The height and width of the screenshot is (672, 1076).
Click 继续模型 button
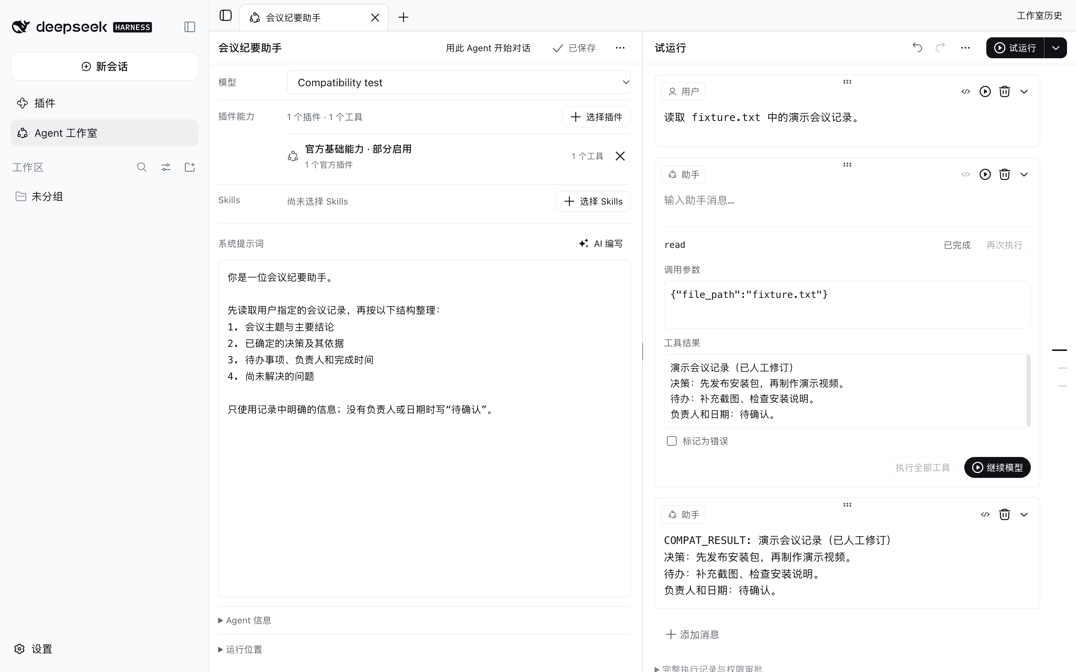[997, 467]
